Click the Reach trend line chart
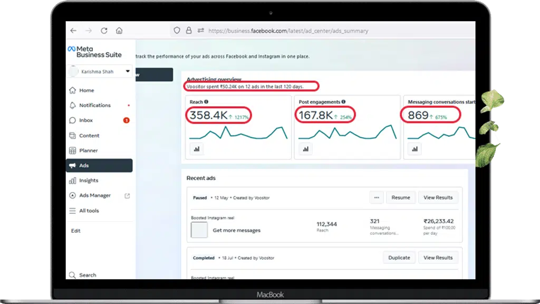The height and width of the screenshot is (304, 540). click(238, 132)
